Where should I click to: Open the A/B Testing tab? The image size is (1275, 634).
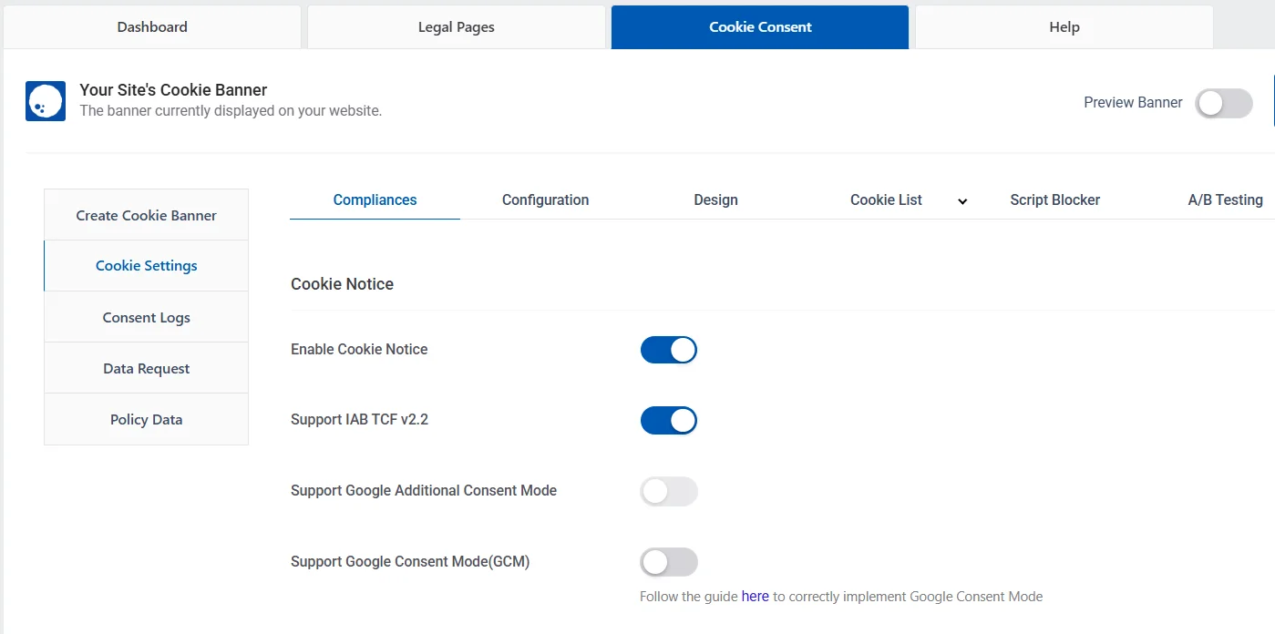coord(1225,199)
